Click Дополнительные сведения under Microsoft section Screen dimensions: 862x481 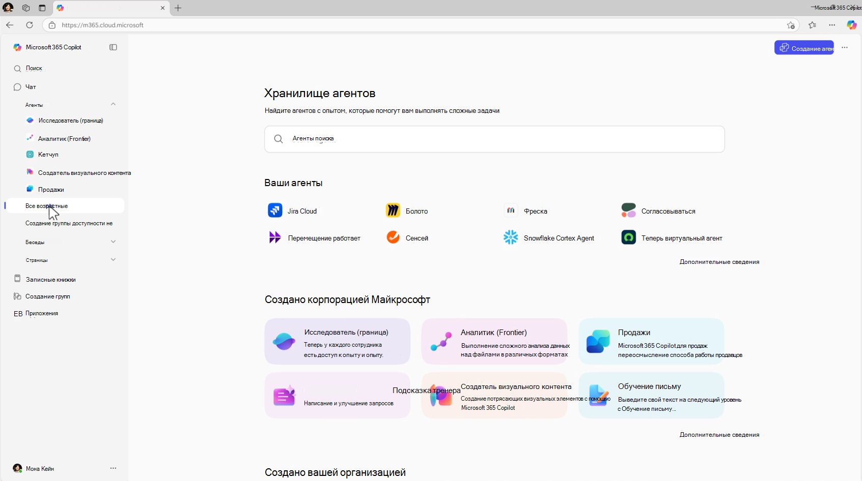pyautogui.click(x=719, y=435)
